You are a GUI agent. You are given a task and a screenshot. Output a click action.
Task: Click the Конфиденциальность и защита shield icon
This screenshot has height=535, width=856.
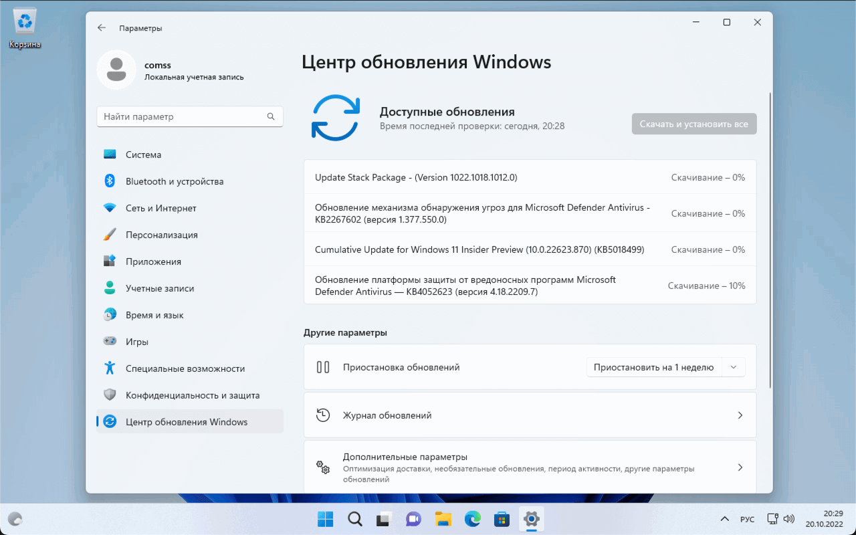tap(110, 395)
